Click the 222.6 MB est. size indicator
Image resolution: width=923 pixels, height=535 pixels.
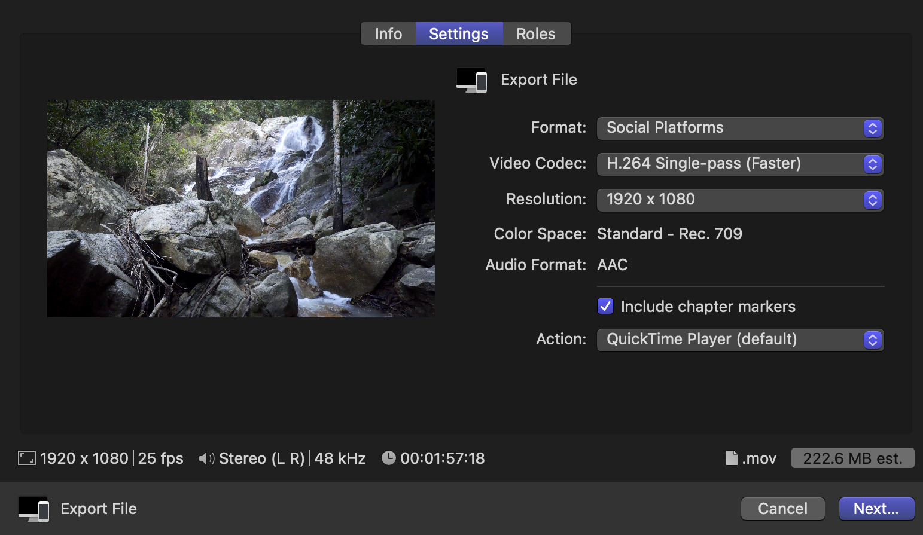click(852, 458)
